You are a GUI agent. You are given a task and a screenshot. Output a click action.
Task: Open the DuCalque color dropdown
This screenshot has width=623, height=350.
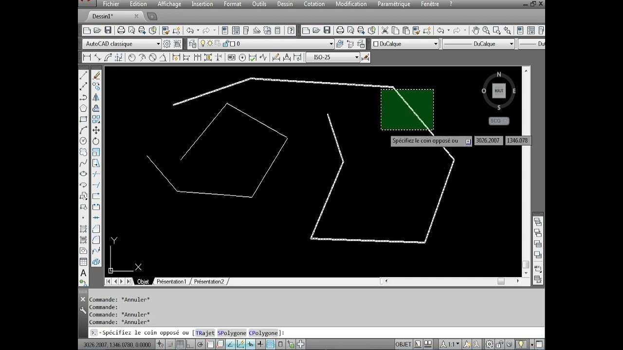(436, 44)
